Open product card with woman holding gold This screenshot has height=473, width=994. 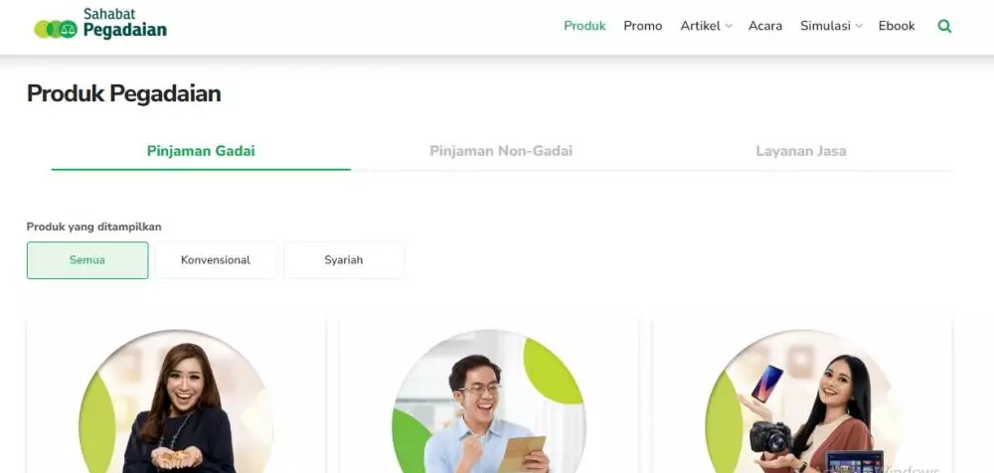pos(176,396)
